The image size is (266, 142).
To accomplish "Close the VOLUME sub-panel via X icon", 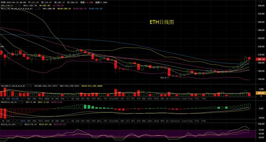I will tap(31, 86).
